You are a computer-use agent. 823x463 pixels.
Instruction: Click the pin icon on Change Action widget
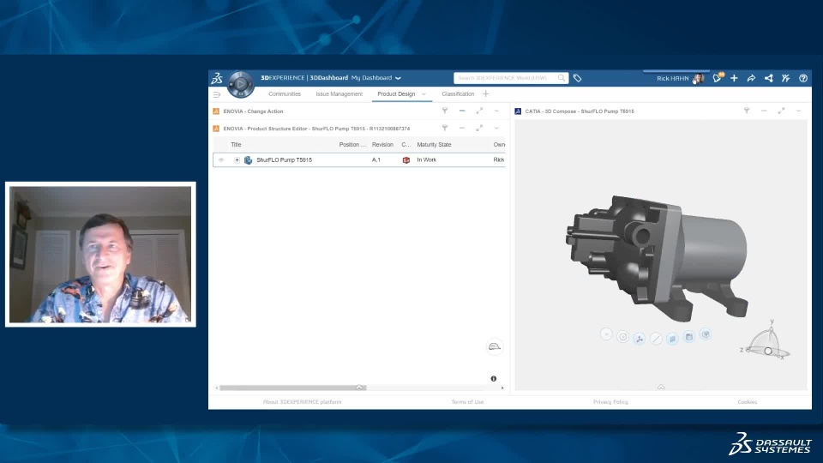pos(445,111)
